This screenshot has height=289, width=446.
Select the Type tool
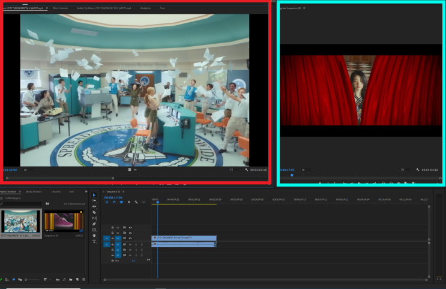point(94,241)
